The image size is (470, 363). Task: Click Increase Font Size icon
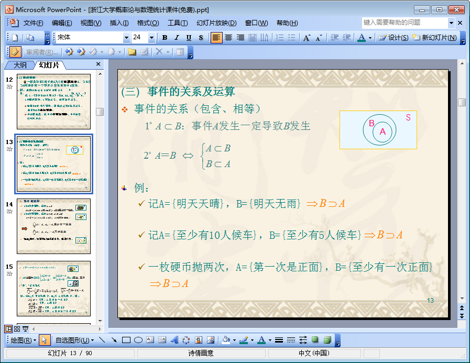click(307, 38)
